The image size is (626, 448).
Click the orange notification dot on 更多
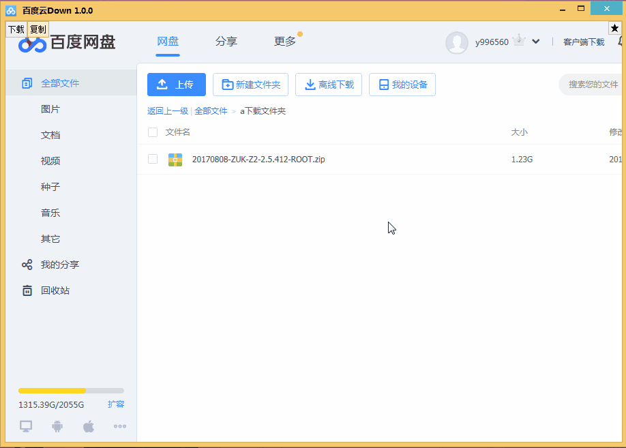coord(300,34)
